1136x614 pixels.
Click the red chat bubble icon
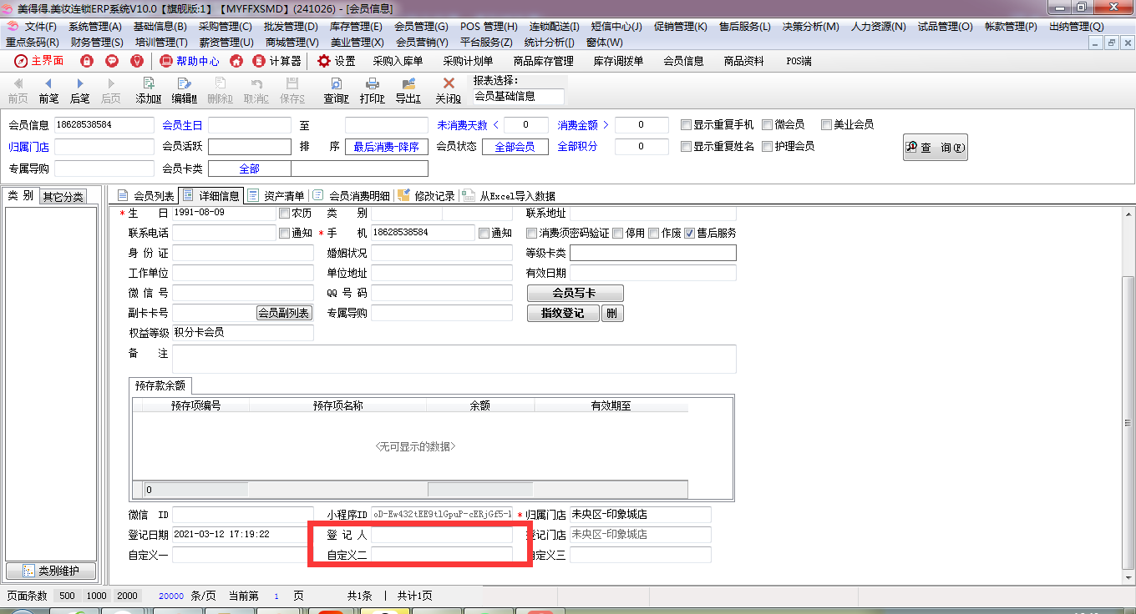coord(112,61)
